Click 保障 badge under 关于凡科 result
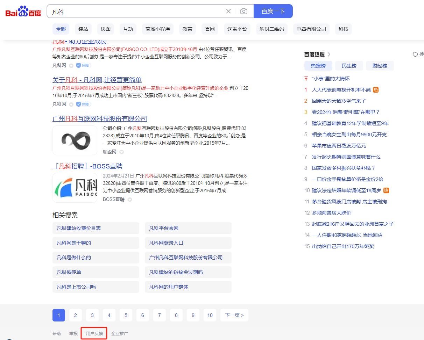The height and width of the screenshot is (340, 424). tap(83, 104)
